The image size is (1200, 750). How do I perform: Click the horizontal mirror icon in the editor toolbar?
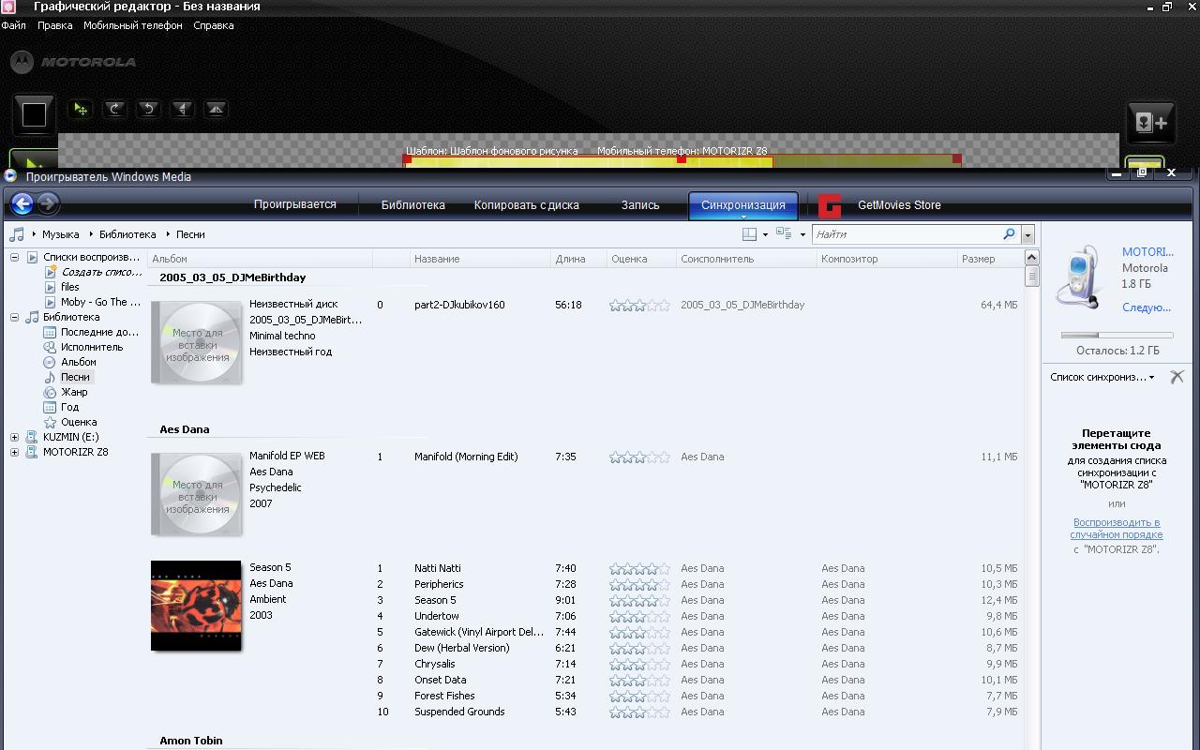click(x=216, y=109)
